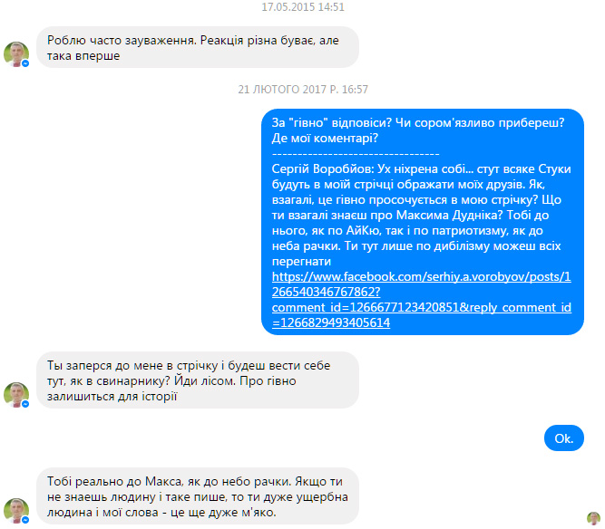Click message "Ты заперся до мене в стрічку"
The image size is (605, 529).
(x=198, y=380)
